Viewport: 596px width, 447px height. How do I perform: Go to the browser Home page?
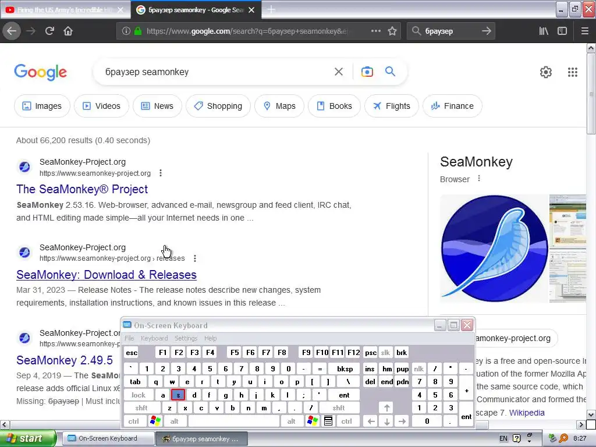[68, 31]
